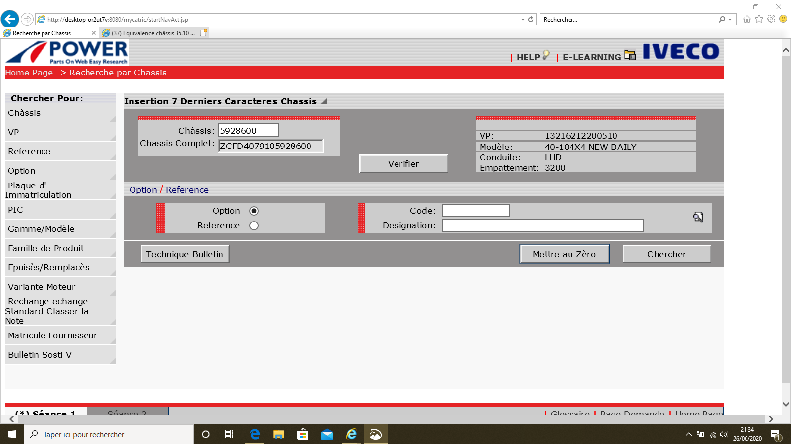This screenshot has width=791, height=444.
Task: Click the Chercher button
Action: coord(666,254)
